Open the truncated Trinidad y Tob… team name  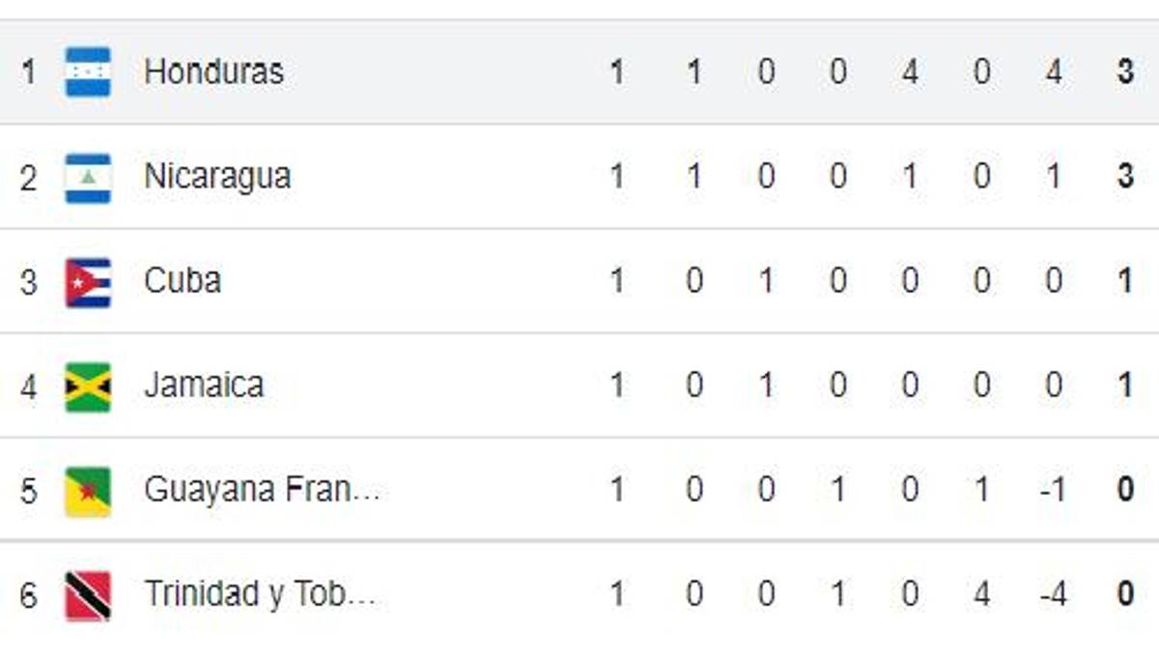260,594
